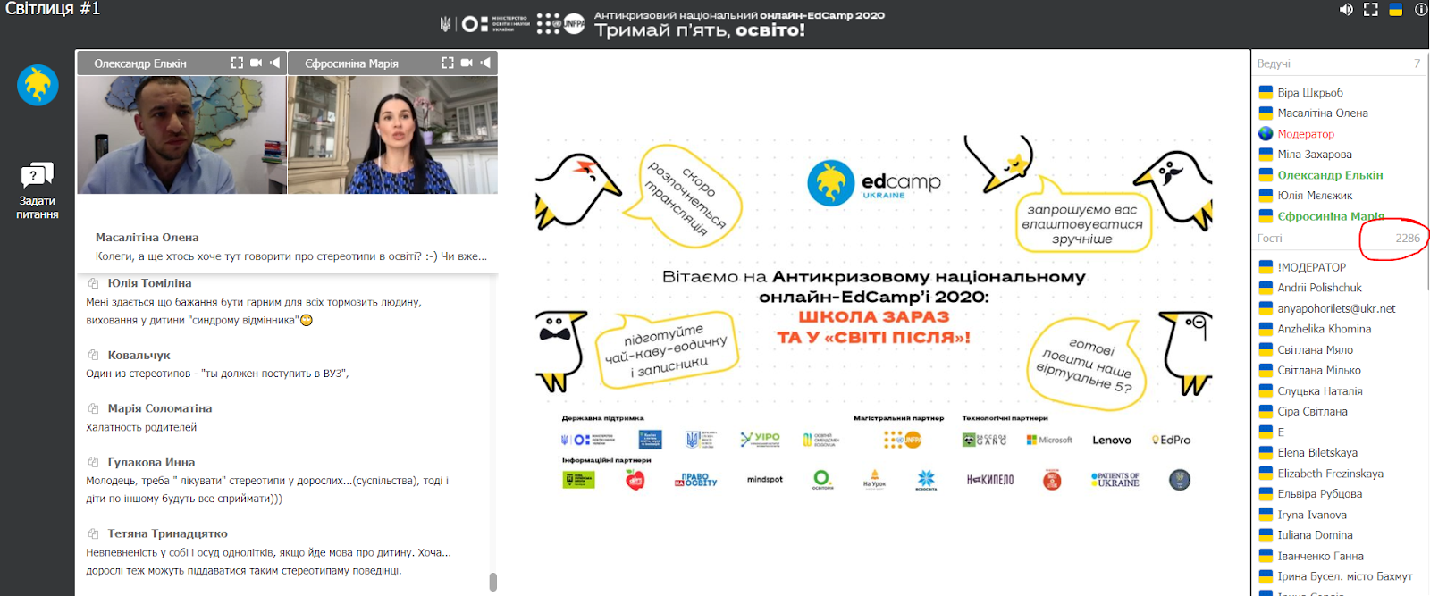This screenshot has width=1430, height=596.
Task: Click copy icon beside Тетяна Тринадцятко message
Action: 93,533
